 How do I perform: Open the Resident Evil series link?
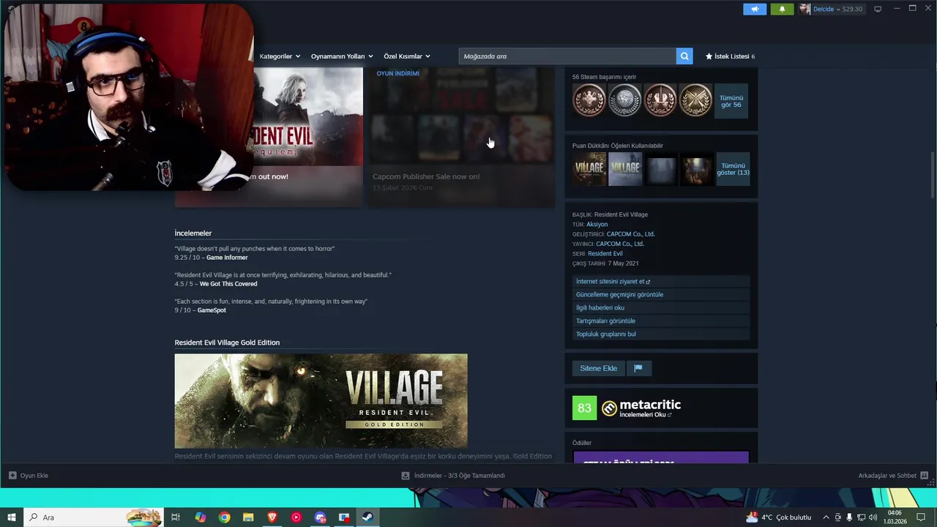[x=605, y=253]
